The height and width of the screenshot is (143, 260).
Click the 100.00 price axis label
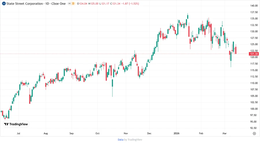tap(254, 109)
